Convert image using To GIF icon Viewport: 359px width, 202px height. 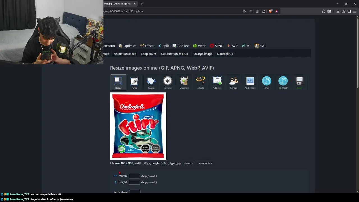click(x=266, y=82)
